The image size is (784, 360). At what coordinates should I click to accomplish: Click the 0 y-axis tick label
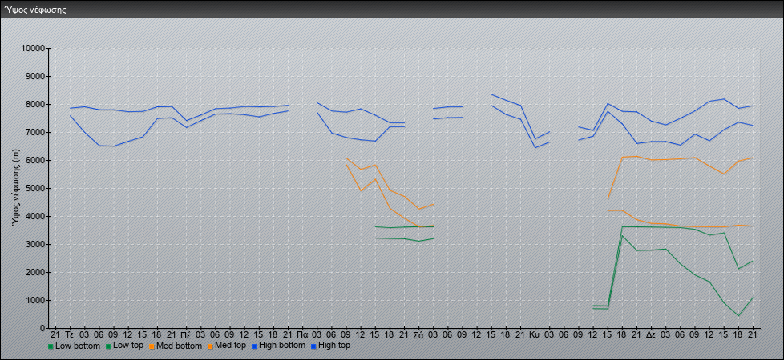tap(43, 328)
